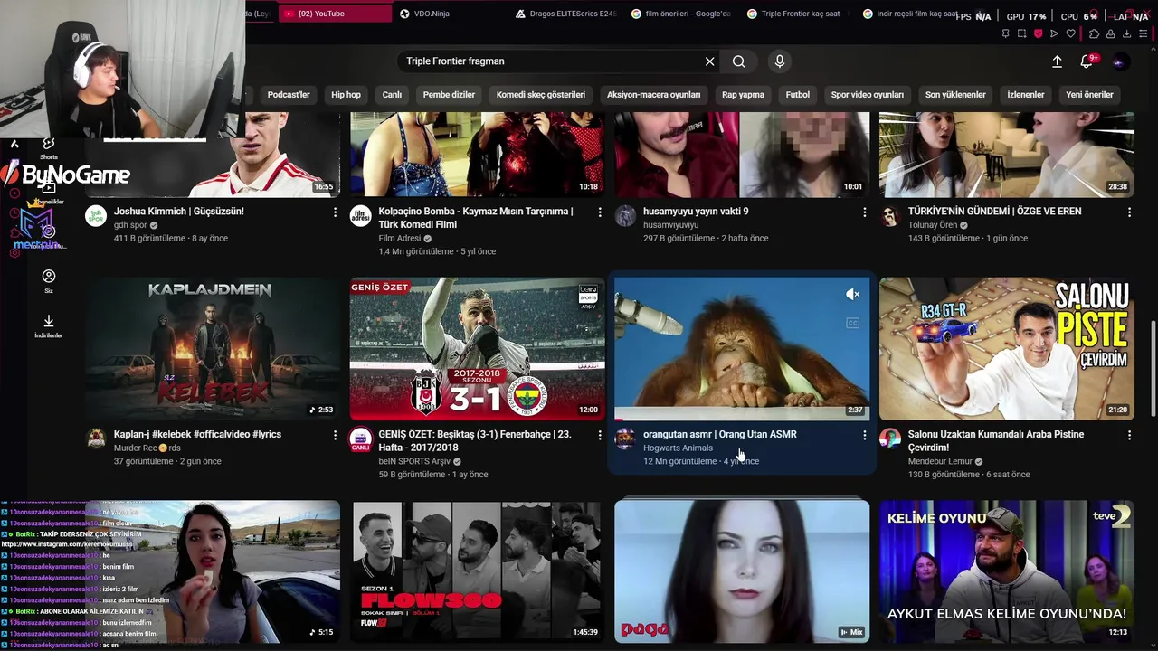Open options menu for husamyuvyu yayın vakti

coord(864,212)
